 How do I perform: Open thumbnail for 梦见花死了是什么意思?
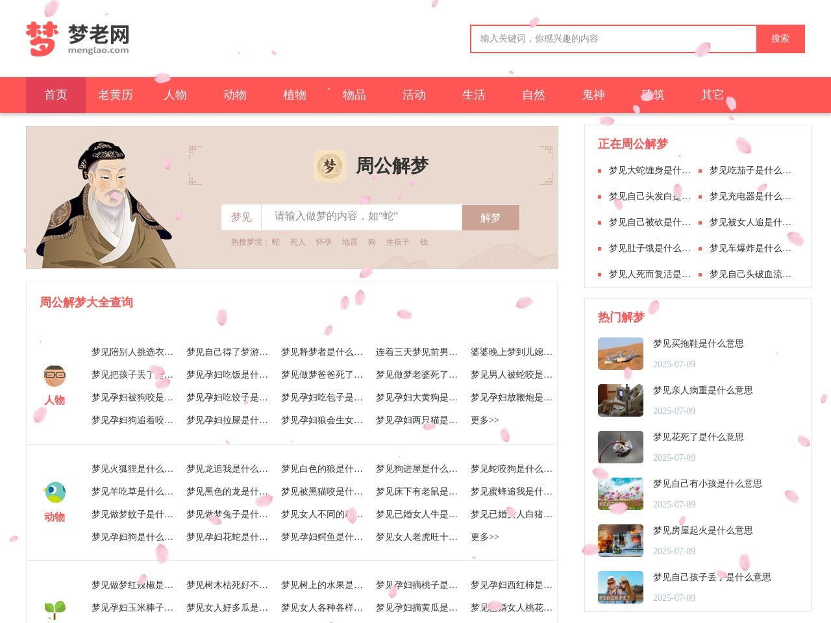tap(621, 447)
